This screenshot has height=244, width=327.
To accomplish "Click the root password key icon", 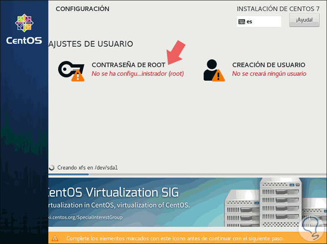I will coord(71,71).
